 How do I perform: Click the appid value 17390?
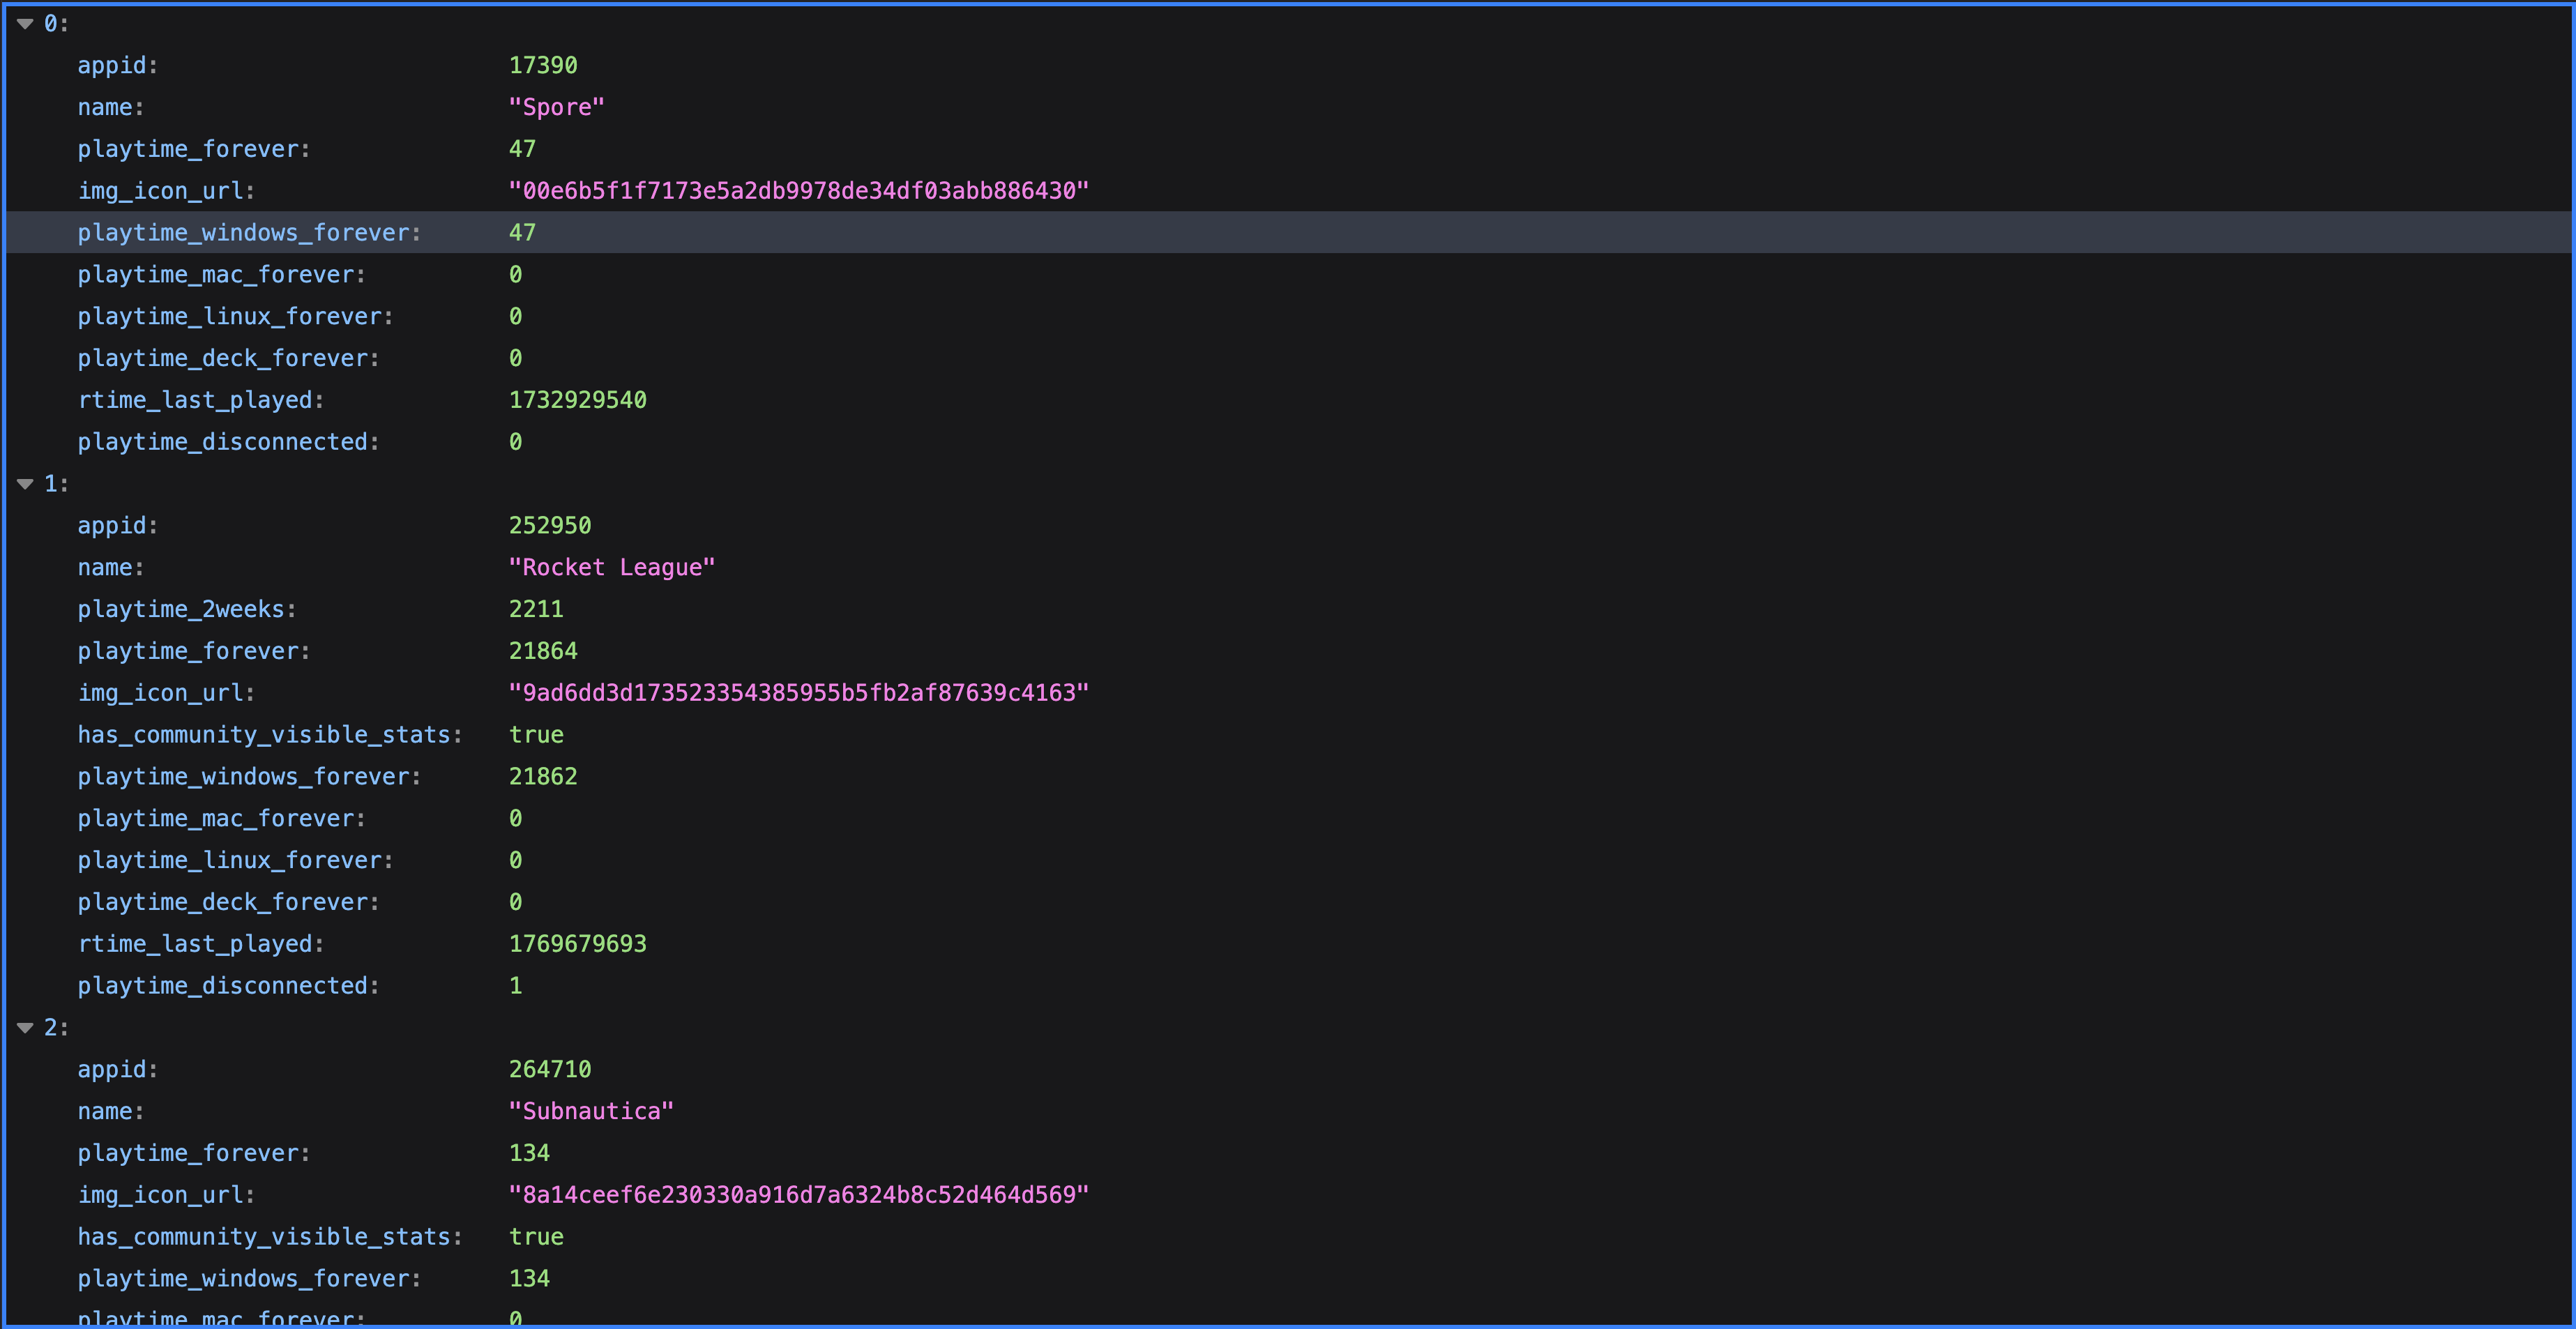point(543,65)
